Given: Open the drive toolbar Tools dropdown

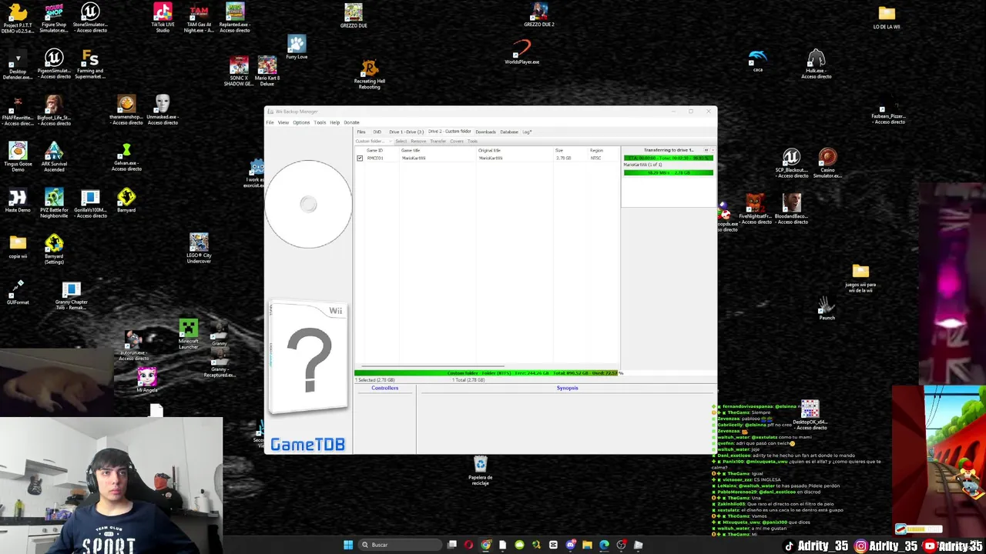Looking at the screenshot, I should [x=472, y=141].
